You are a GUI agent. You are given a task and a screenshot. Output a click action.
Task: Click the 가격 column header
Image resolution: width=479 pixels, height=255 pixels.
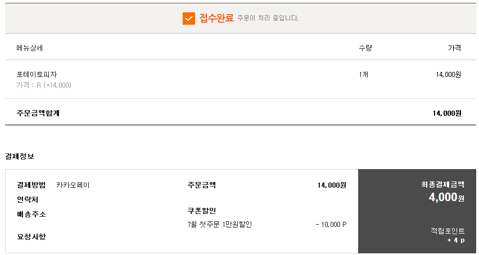455,48
